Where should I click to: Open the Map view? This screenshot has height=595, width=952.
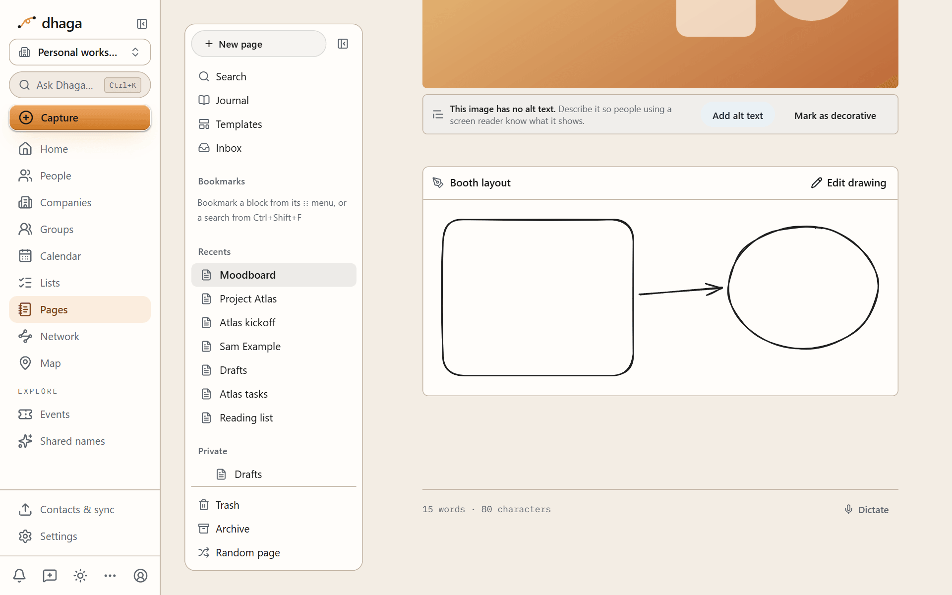(80, 363)
